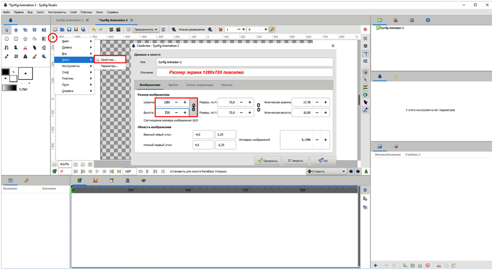
Task: Select the Eyedropper tool in toolbox
Action: (7, 57)
